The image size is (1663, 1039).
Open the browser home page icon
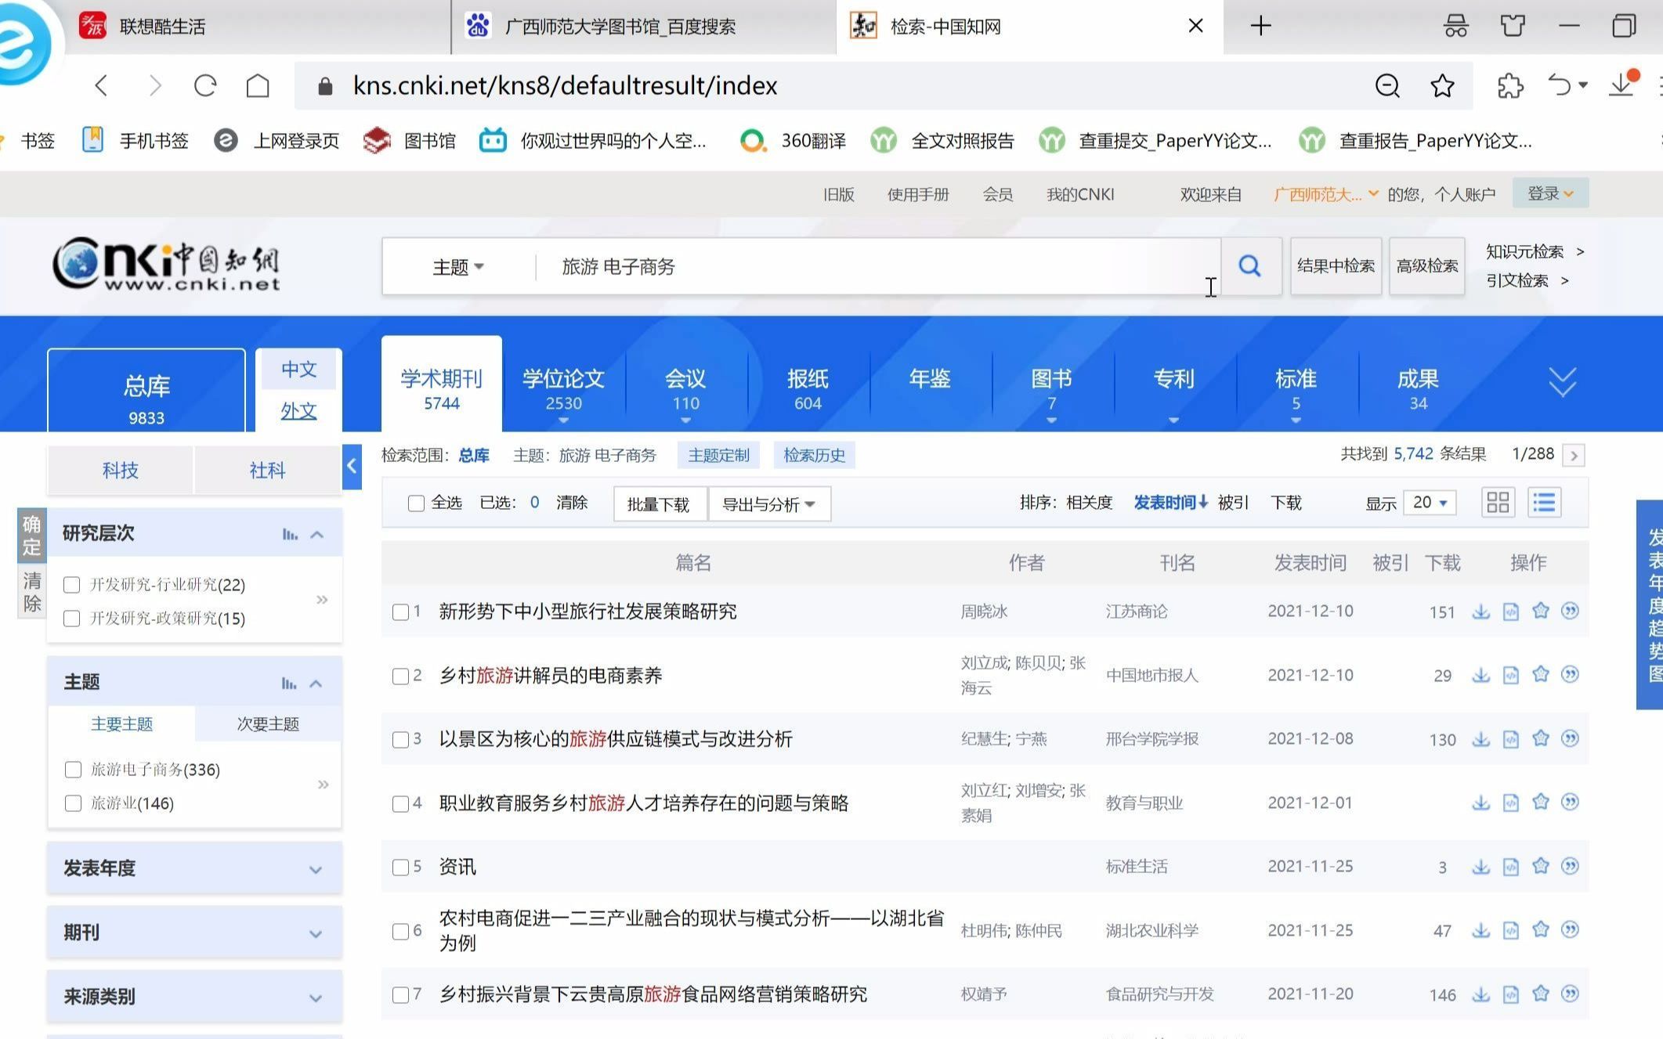258,85
